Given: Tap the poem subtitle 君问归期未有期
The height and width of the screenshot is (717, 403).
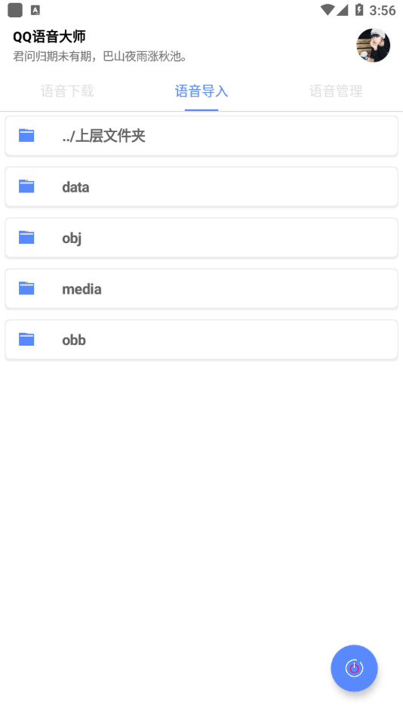Looking at the screenshot, I should [x=100, y=57].
